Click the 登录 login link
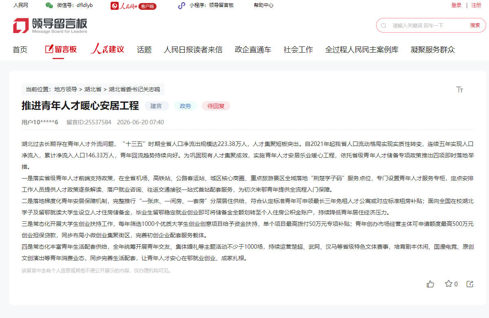489x318 pixels. 456,5
